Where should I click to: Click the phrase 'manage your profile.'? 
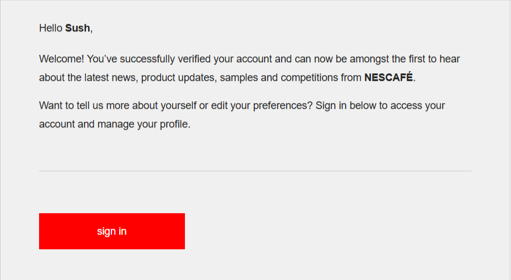pyautogui.click(x=143, y=124)
